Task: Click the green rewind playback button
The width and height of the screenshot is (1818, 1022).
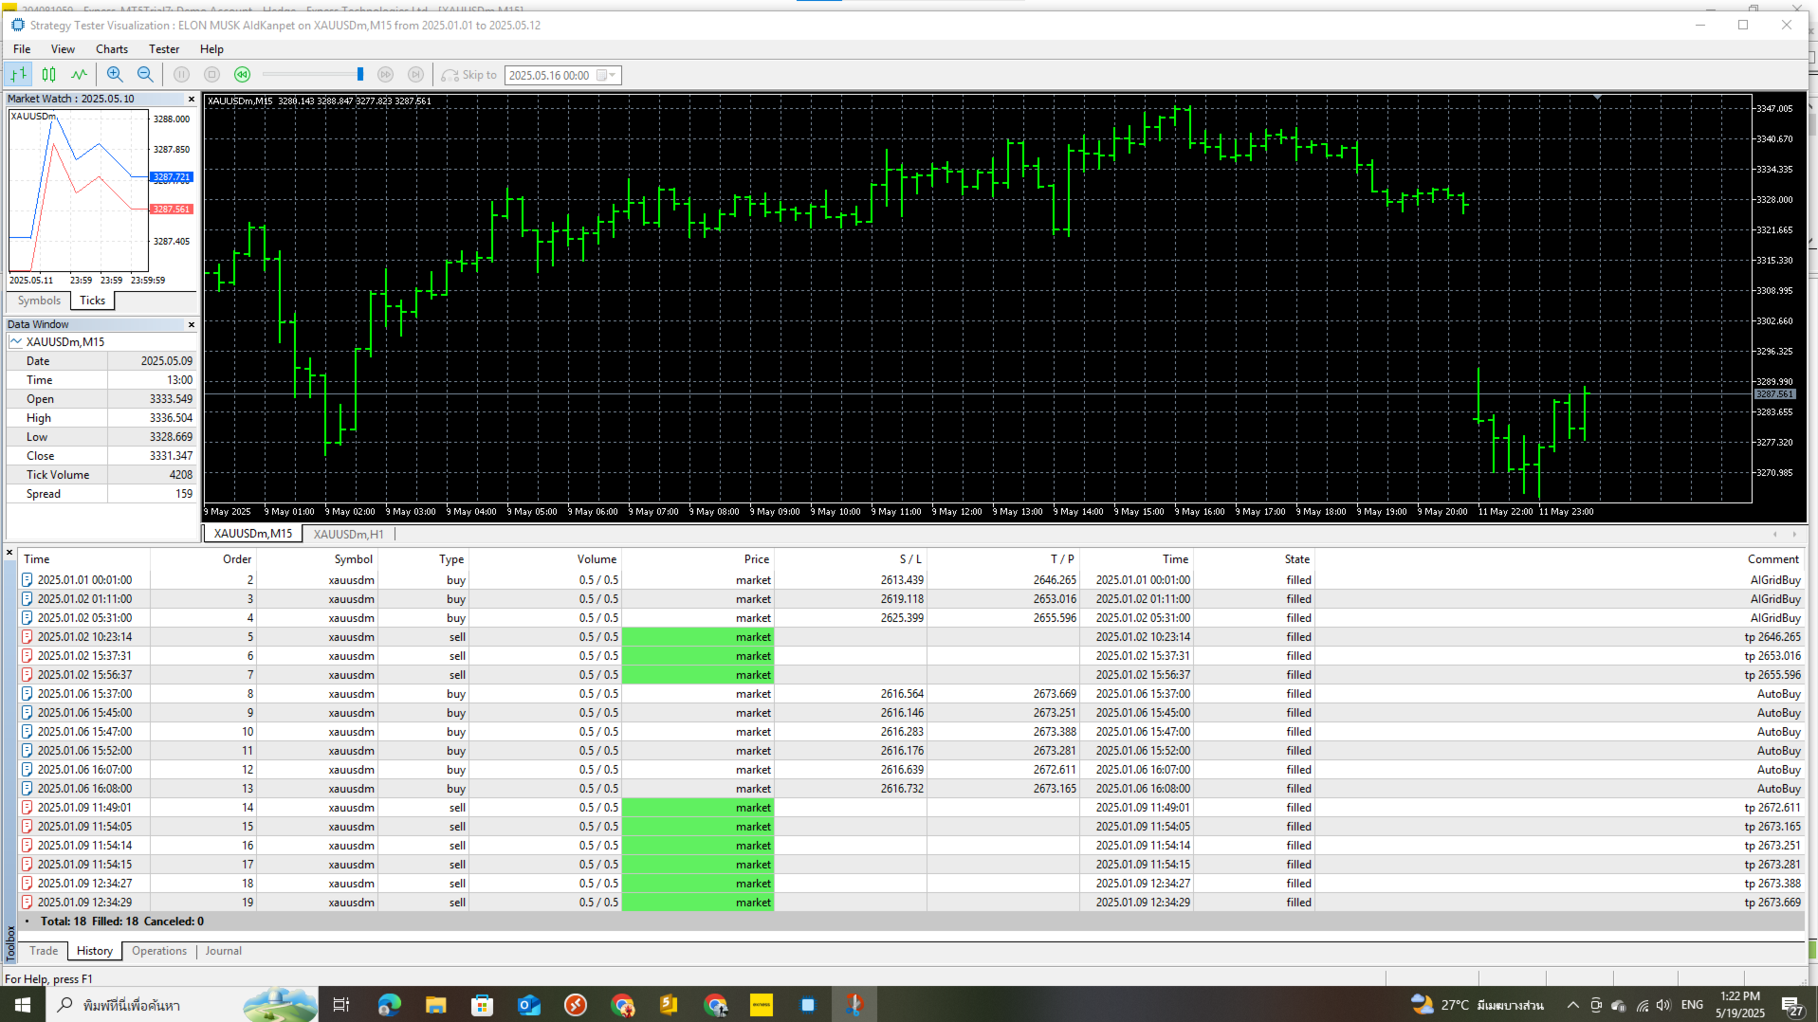Action: coord(243,75)
